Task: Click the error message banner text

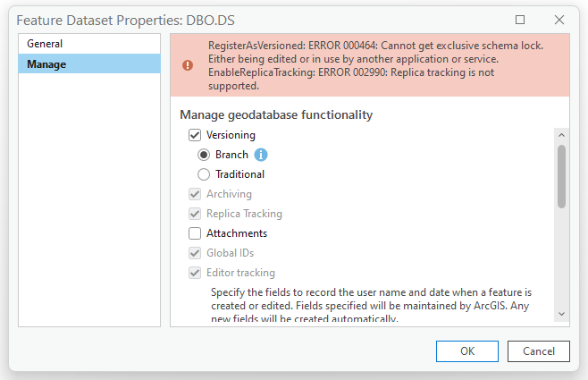Action: (375, 65)
